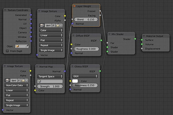Screen dimensions: 173x115
Task: Click the Glossy BSDF node title
Action: pyautogui.click(x=81, y=66)
